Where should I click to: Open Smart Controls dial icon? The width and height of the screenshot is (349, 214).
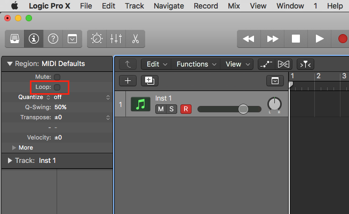point(97,39)
